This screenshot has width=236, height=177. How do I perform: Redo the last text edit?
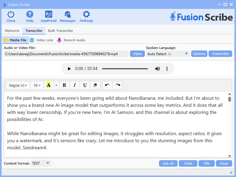pyautogui.click(x=117, y=85)
